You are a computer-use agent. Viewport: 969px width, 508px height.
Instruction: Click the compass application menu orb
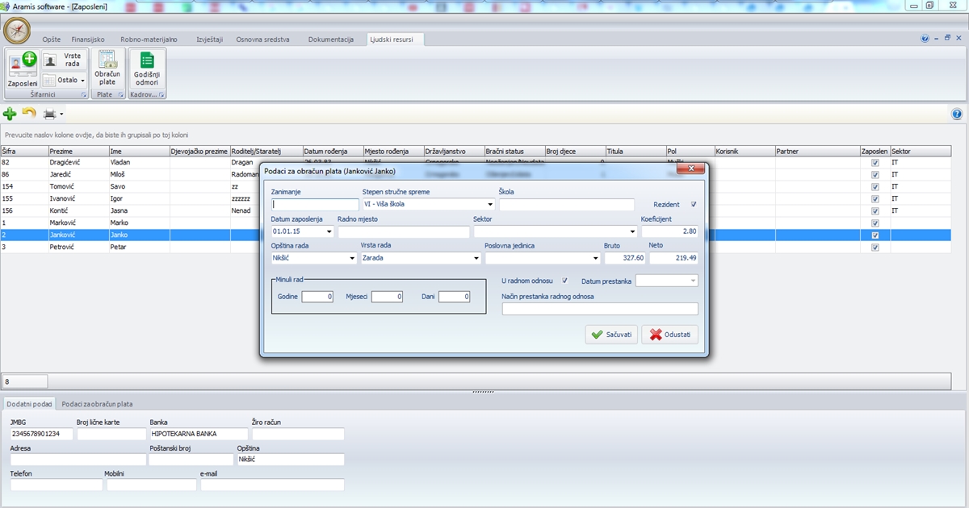point(16,31)
